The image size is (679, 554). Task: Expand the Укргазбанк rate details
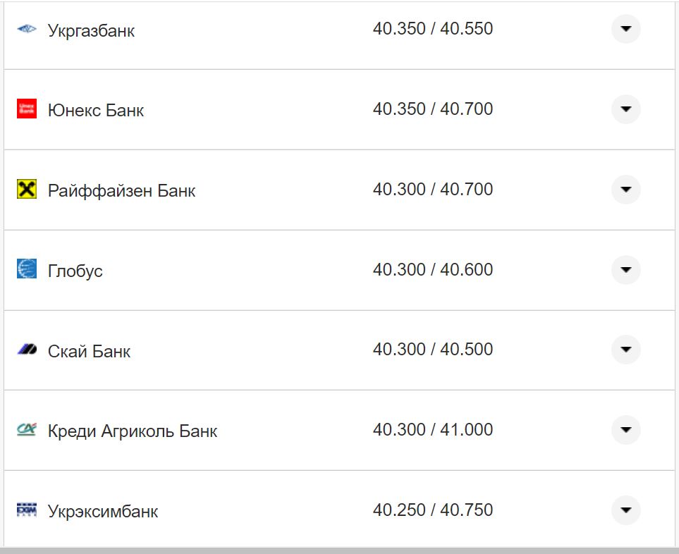[x=625, y=30]
